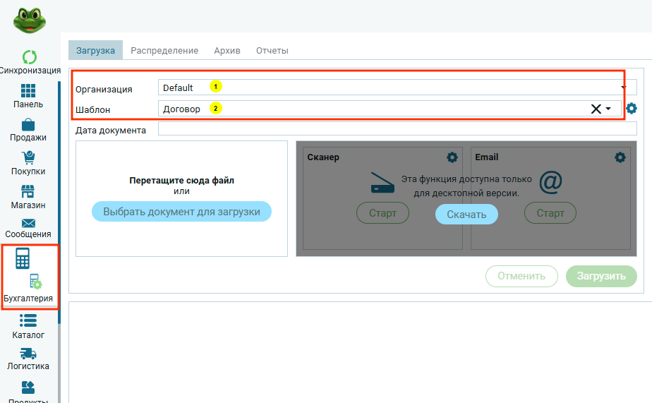Open template settings gear next to Шаблон
This screenshot has height=403, width=652.
click(x=632, y=109)
